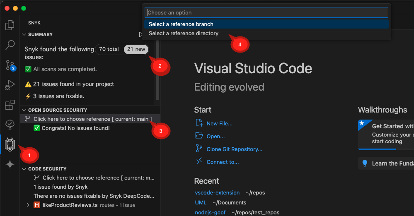414x216 pixels.
Task: Toggle to show 21 new issues
Action: pyautogui.click(x=136, y=49)
